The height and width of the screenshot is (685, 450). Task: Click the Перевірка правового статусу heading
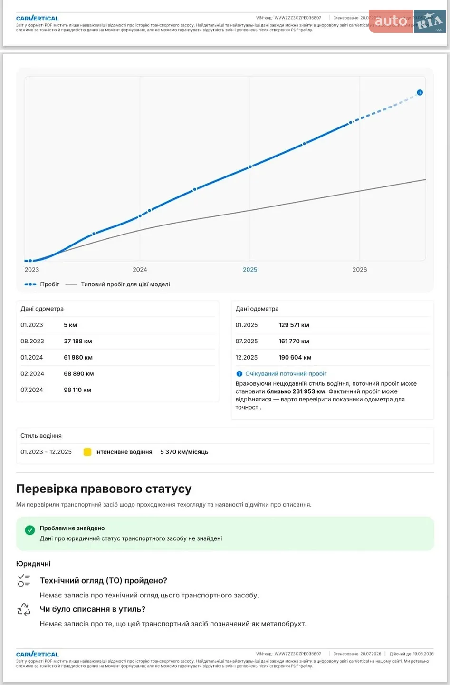[x=104, y=489]
